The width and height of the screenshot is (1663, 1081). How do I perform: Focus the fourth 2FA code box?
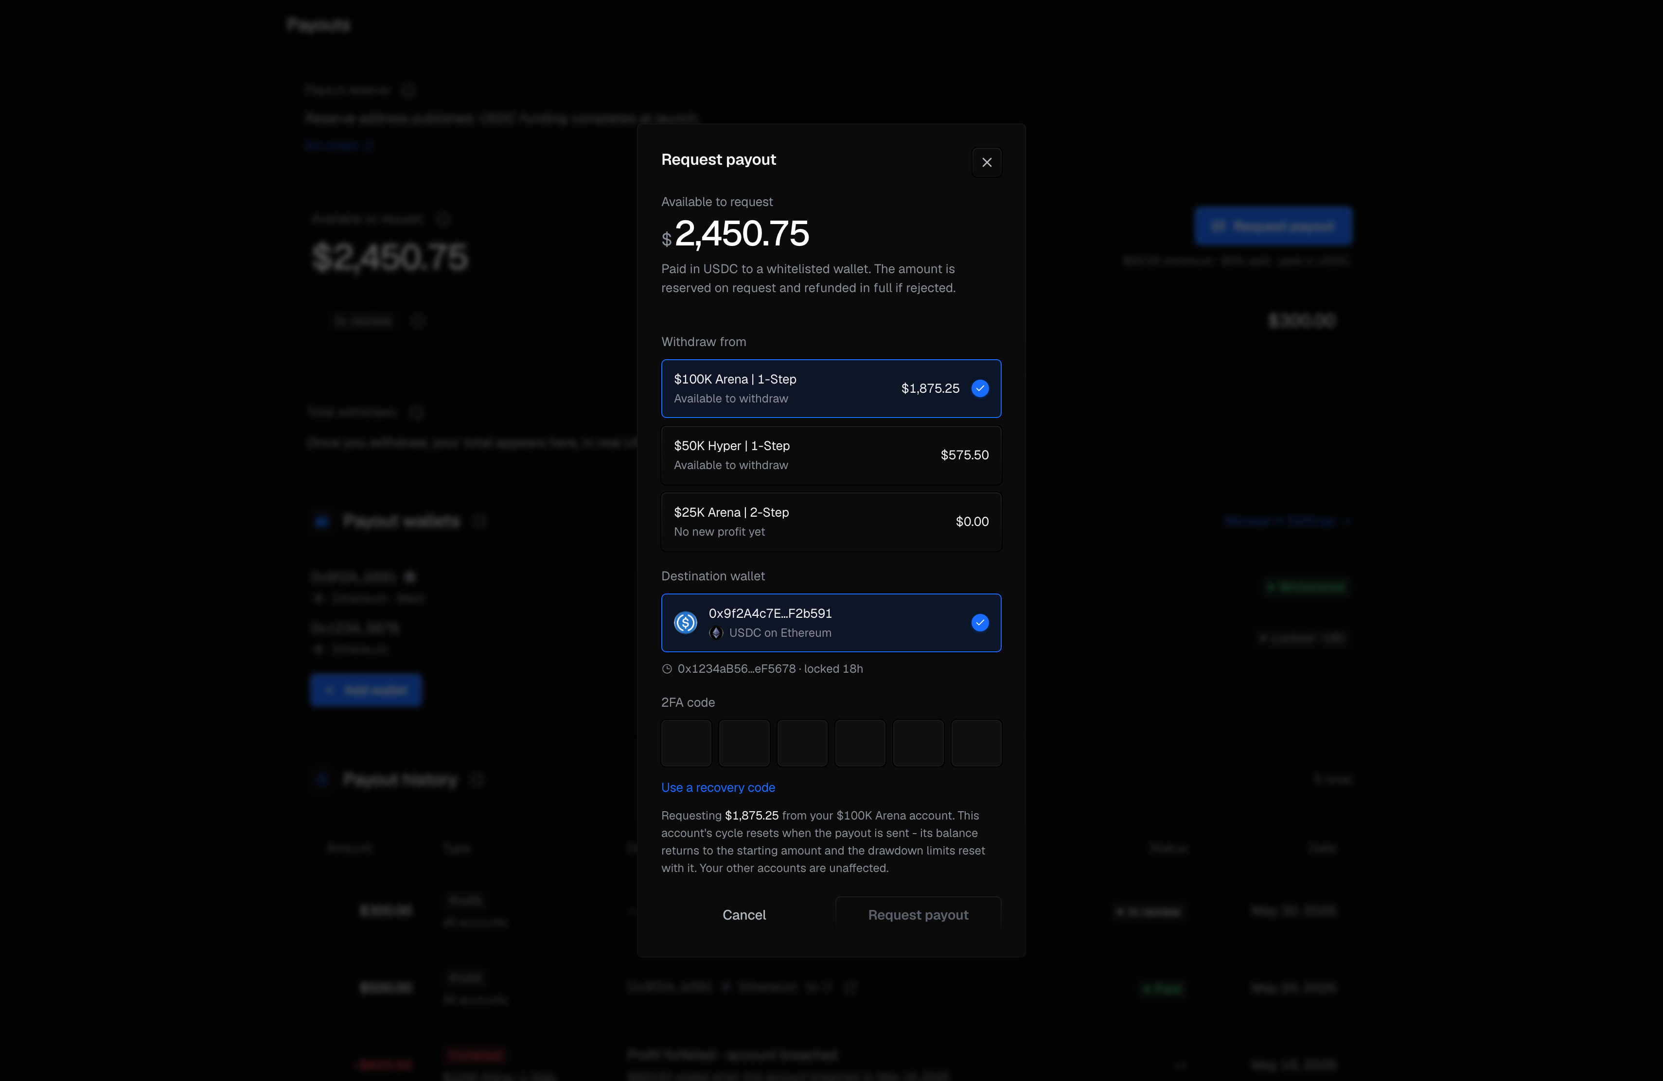click(860, 743)
